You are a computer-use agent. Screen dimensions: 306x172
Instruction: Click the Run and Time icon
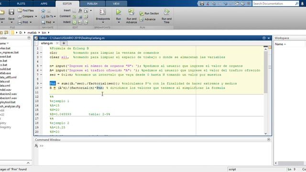(x=167, y=12)
